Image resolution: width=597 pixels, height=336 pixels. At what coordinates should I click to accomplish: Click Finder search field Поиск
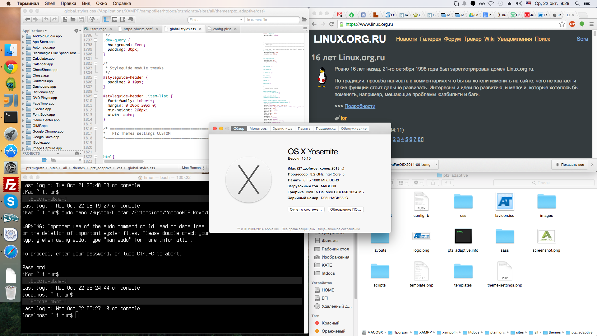tap(544, 183)
